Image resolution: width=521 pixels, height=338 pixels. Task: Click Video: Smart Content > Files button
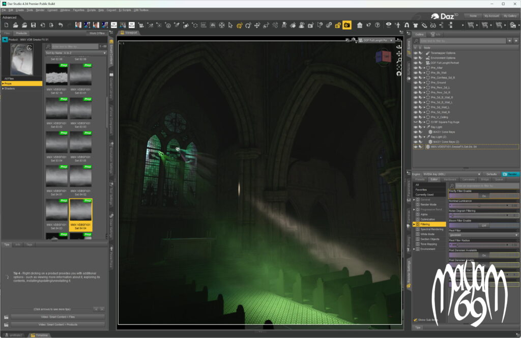[x=58, y=317]
